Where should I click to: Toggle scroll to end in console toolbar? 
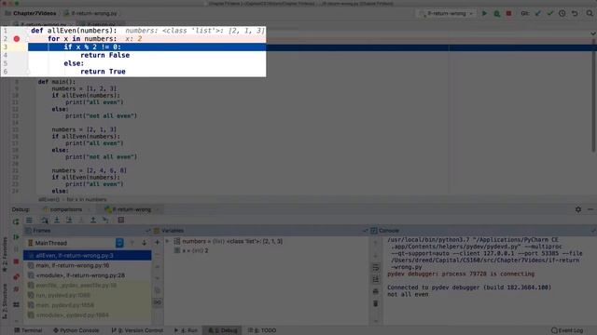click(375, 280)
